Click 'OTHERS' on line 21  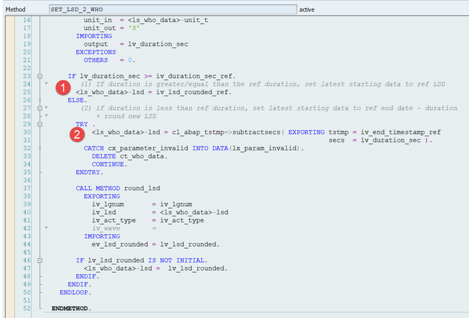coord(96,60)
